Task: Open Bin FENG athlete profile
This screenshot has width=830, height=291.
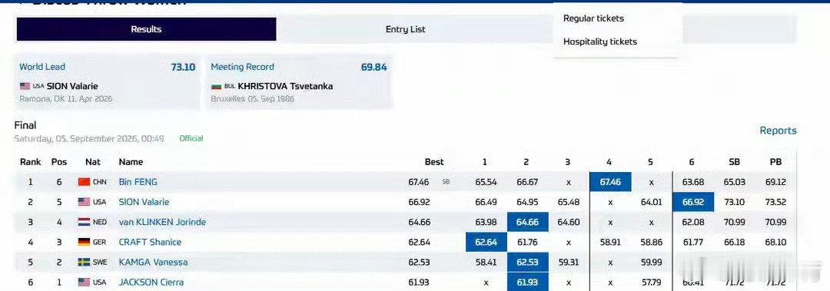Action: pyautogui.click(x=138, y=182)
